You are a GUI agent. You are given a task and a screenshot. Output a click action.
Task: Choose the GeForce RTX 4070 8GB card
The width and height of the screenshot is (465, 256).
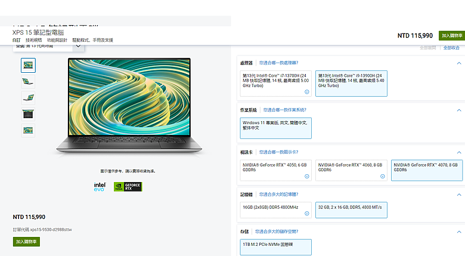tap(427, 170)
